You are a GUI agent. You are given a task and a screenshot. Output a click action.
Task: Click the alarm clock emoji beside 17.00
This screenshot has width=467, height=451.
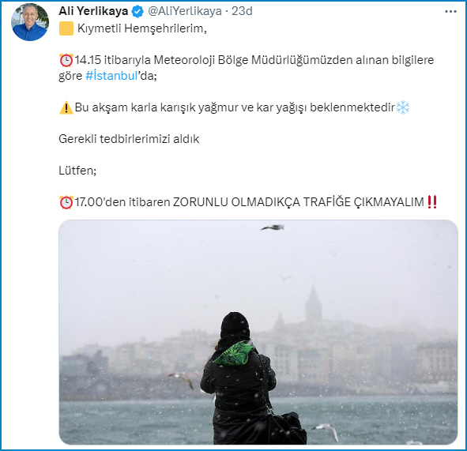[66, 202]
